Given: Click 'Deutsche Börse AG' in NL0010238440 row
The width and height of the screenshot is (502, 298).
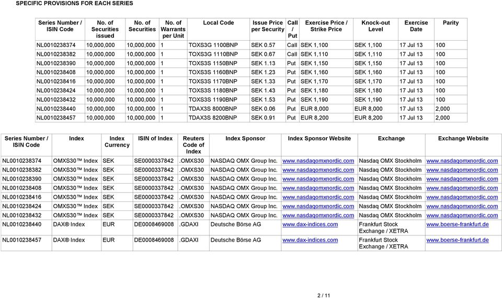Looking at the screenshot, I should [236, 224].
